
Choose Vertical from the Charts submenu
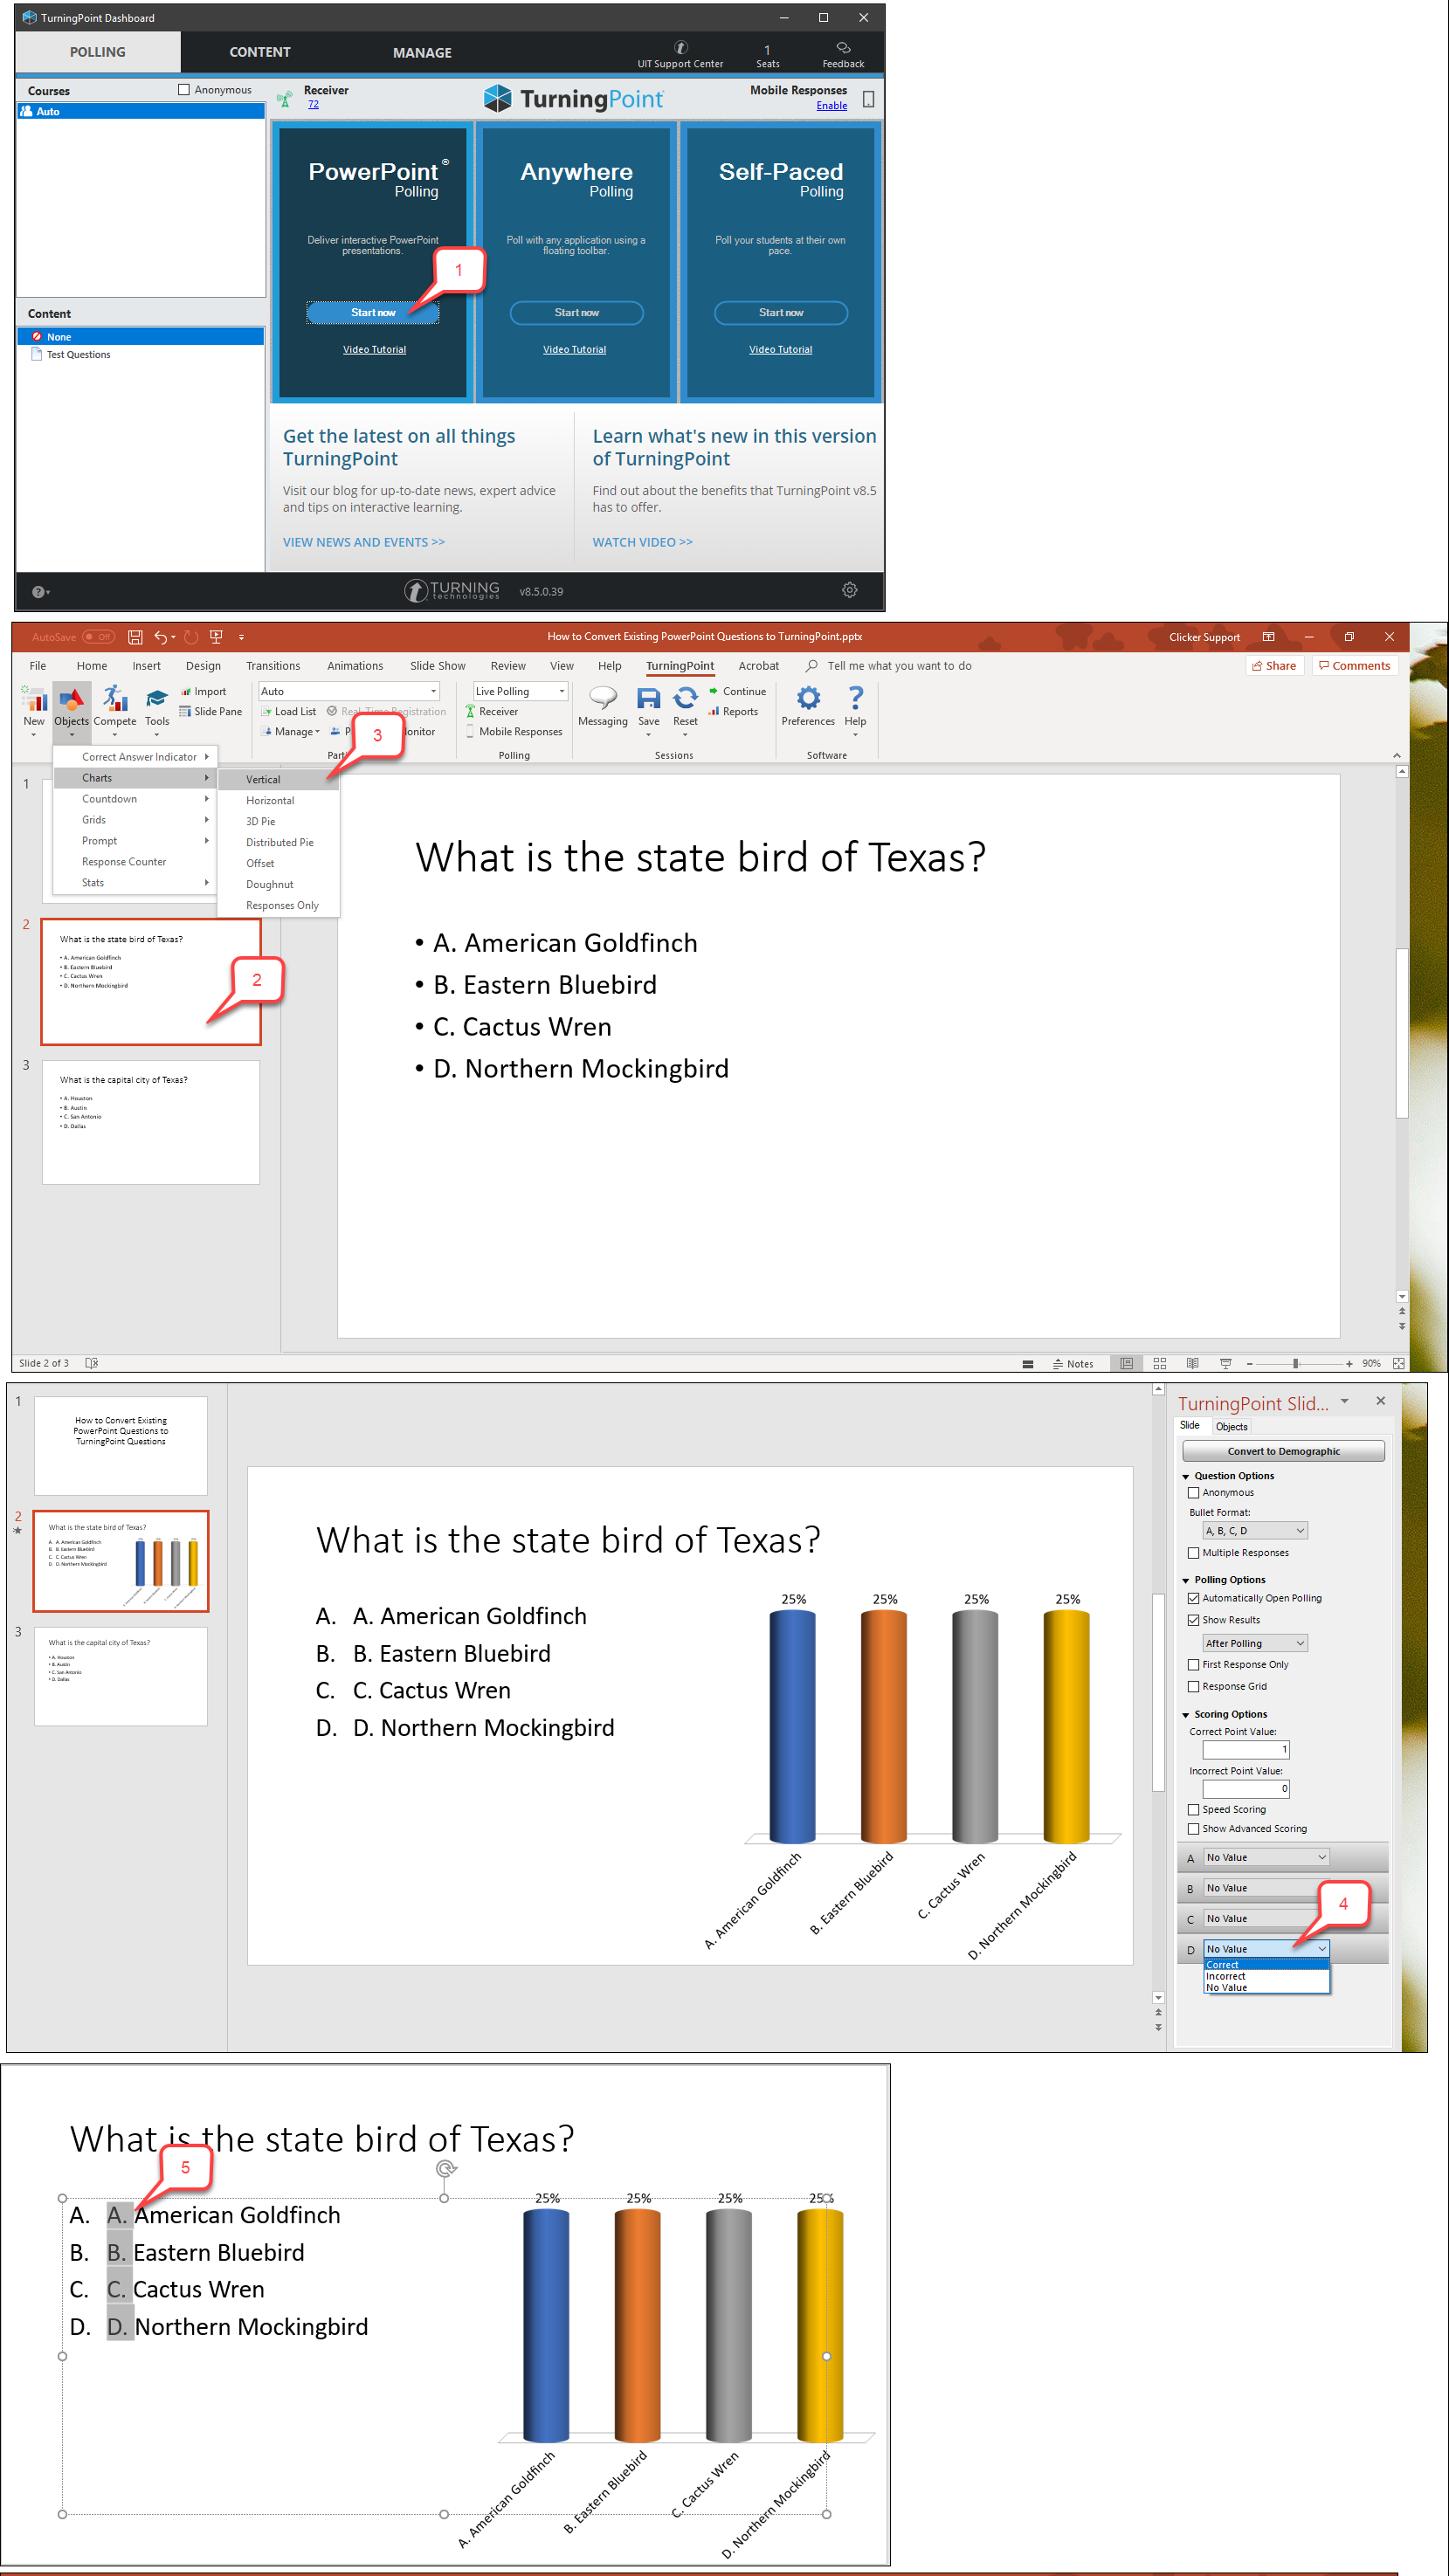278,779
